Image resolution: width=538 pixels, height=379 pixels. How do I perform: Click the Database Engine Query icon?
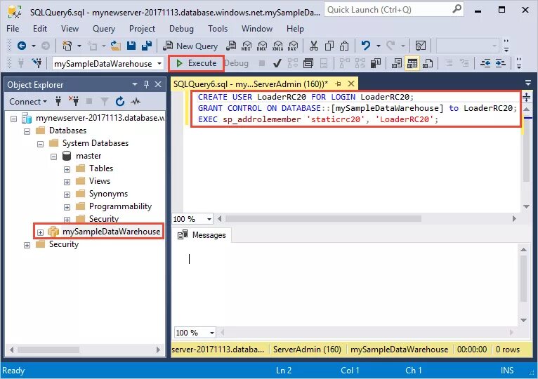click(231, 46)
